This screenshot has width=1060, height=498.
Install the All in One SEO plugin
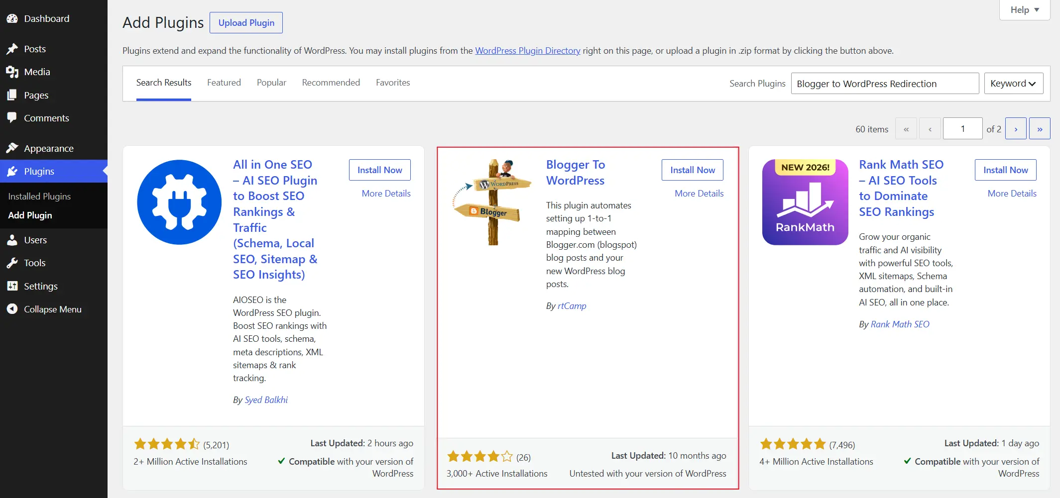coord(380,170)
